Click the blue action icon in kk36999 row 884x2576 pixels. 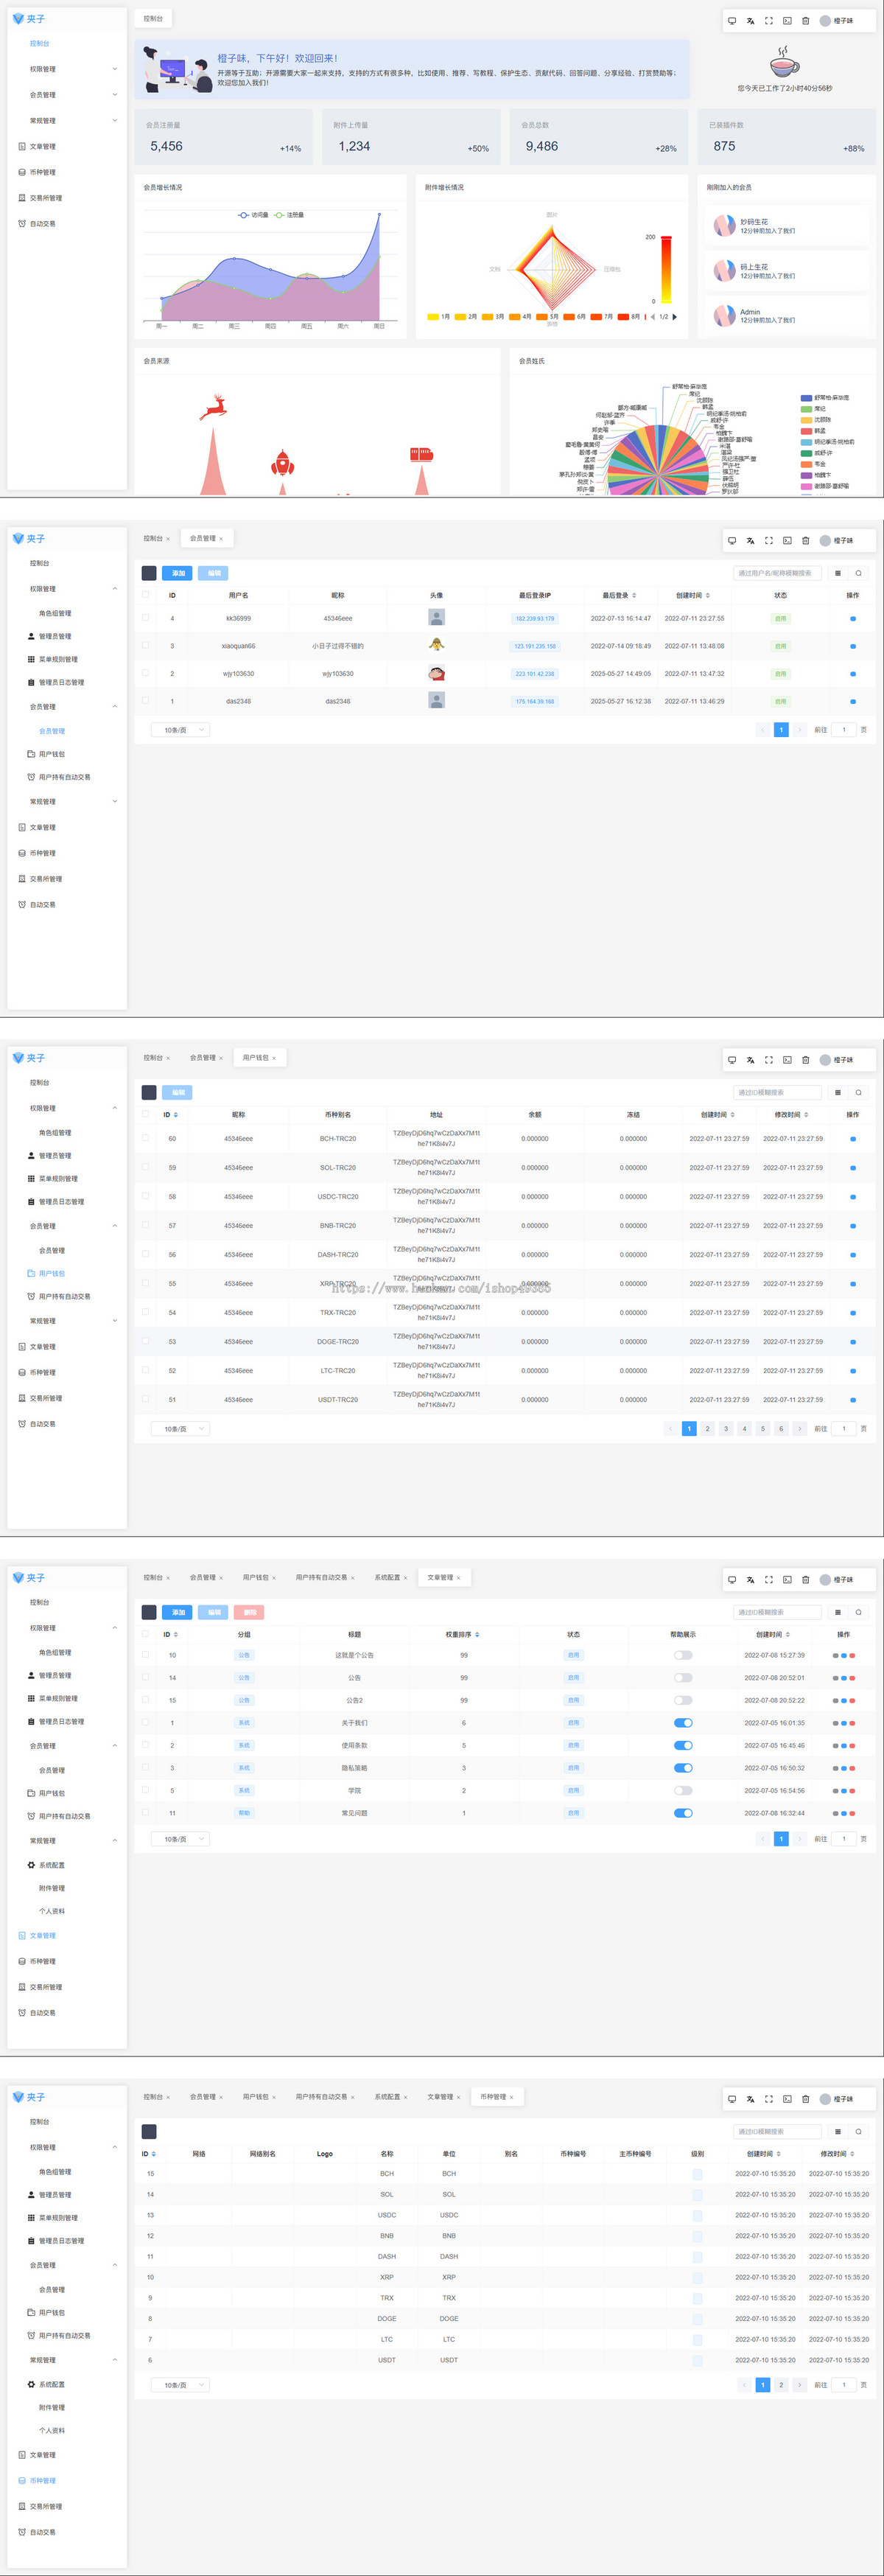tap(852, 618)
